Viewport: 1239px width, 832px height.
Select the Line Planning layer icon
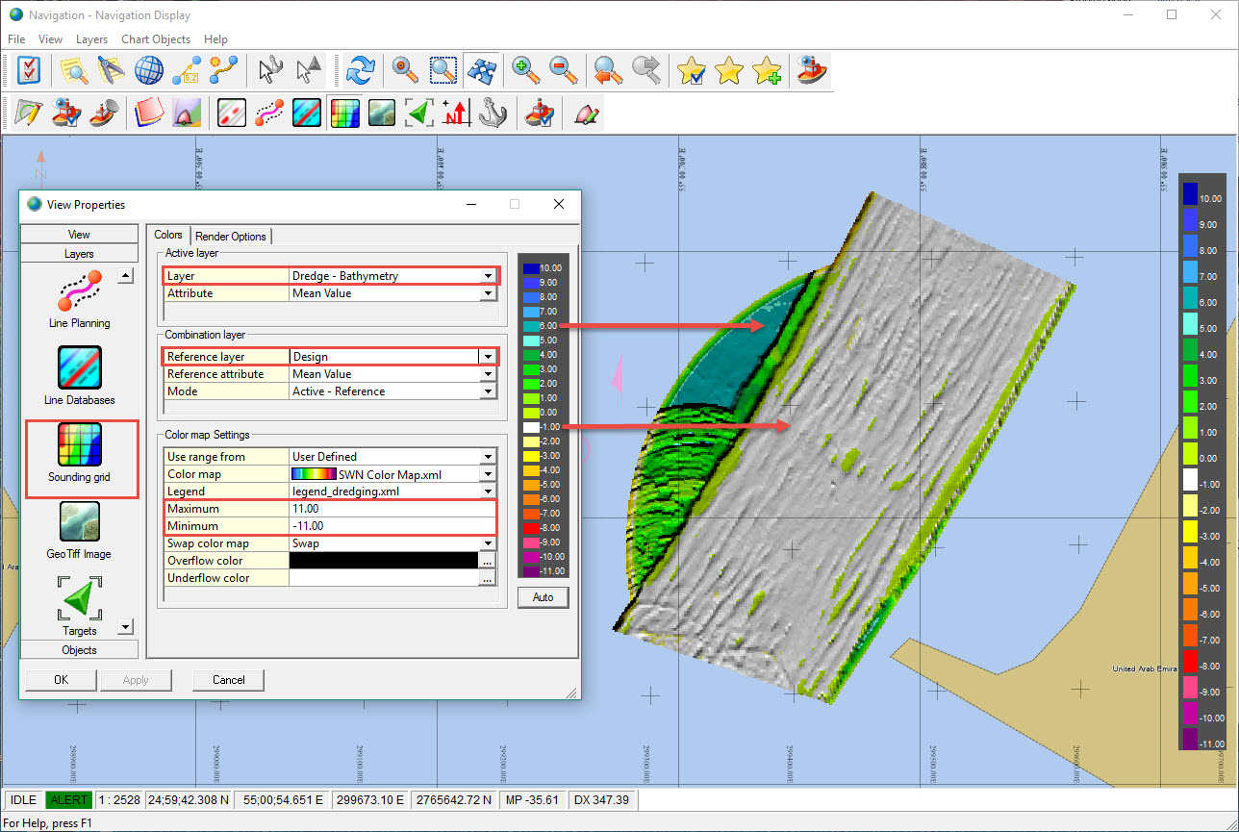click(x=80, y=291)
